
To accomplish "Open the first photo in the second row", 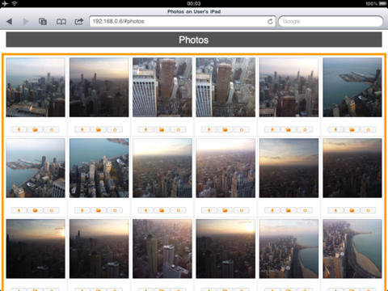I will coord(36,168).
